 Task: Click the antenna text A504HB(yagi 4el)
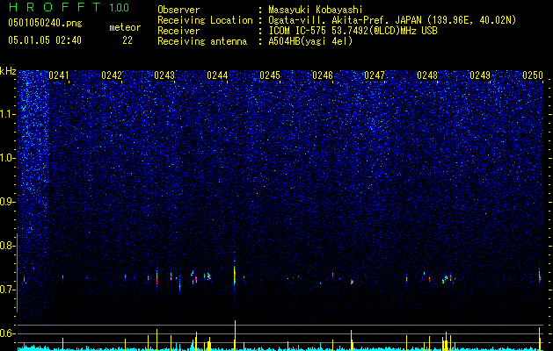pyautogui.click(x=310, y=41)
